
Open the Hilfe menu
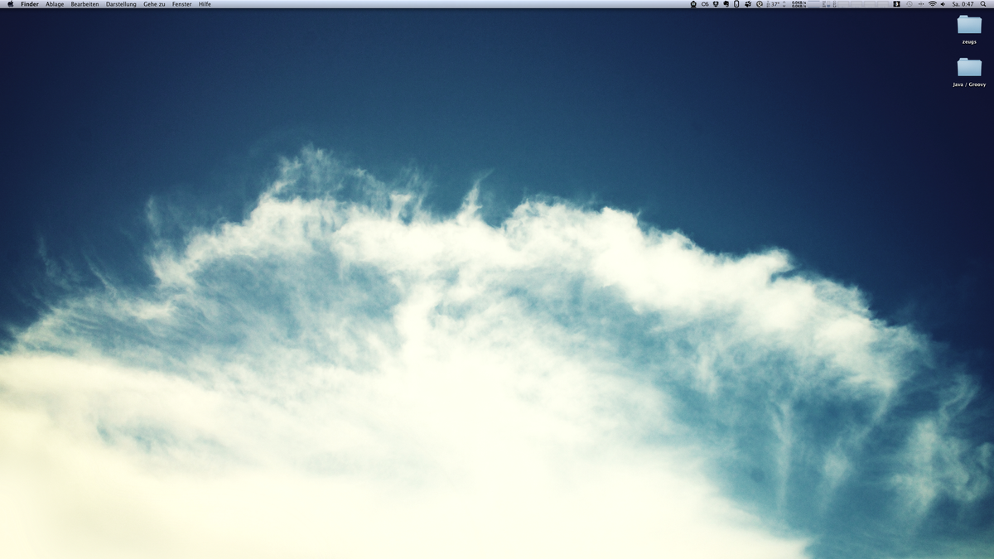[x=205, y=4]
